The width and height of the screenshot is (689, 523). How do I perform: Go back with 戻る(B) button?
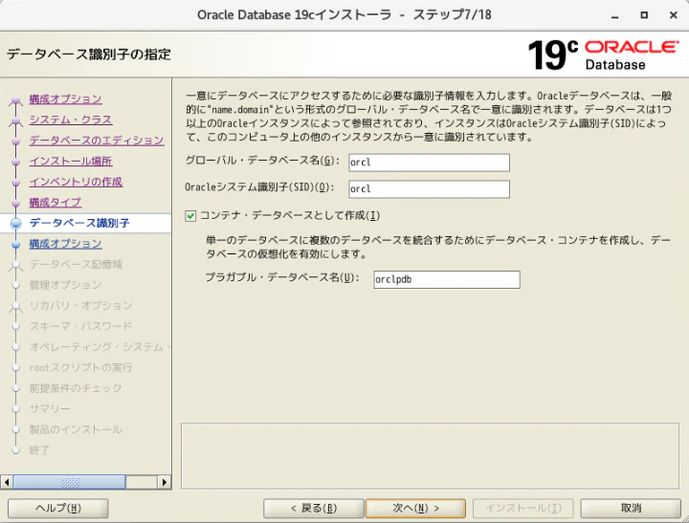point(314,508)
